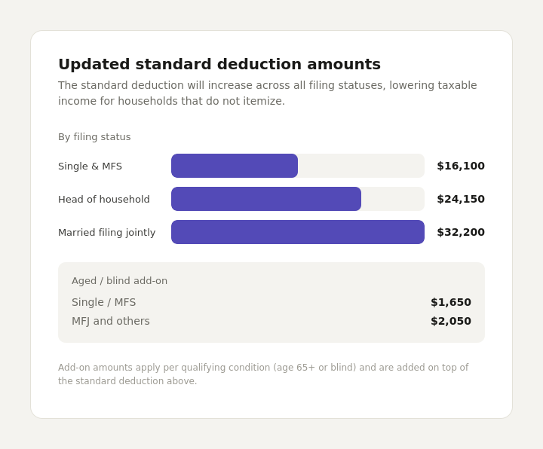Image resolution: width=543 pixels, height=449 pixels.
Task: Select the $1,650 add-on value
Action: (451, 302)
